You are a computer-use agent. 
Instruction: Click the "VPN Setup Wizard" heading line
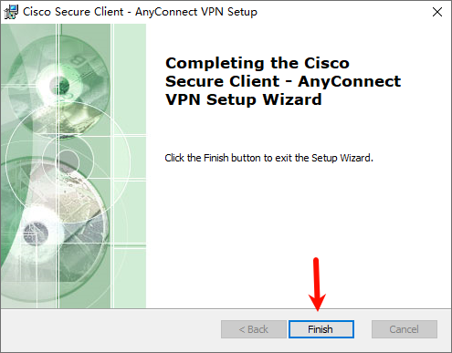pos(244,99)
